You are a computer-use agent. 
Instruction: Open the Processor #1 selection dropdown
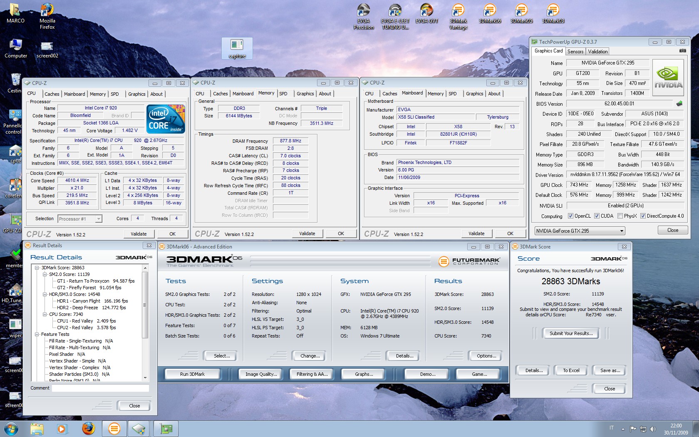[x=80, y=218]
